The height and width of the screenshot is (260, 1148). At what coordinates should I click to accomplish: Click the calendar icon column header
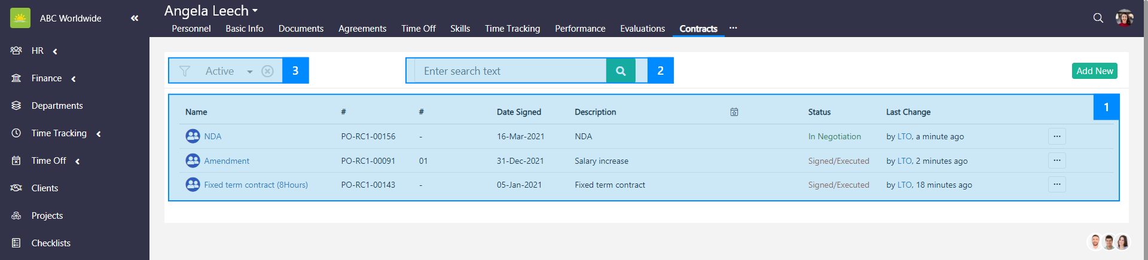[734, 112]
